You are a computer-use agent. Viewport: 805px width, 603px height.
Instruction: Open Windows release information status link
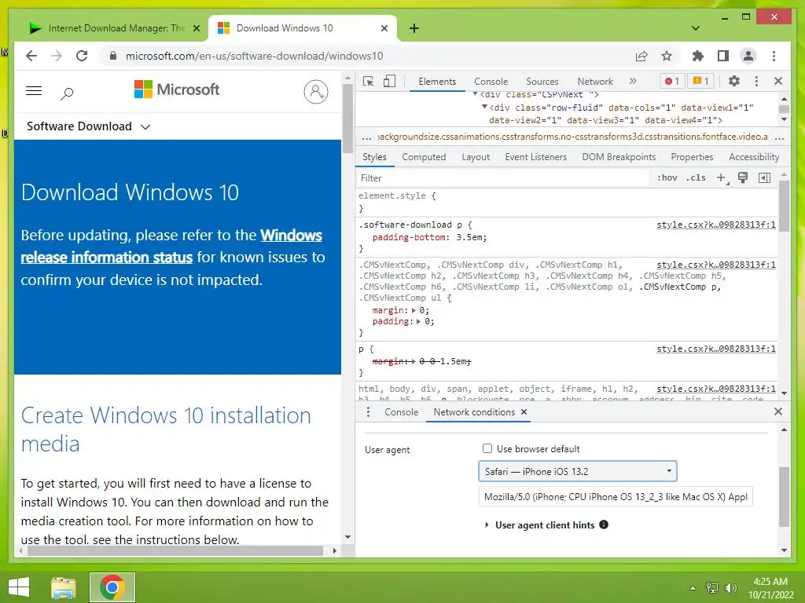point(171,246)
